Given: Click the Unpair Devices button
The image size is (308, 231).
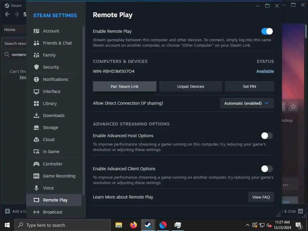Looking at the screenshot, I should point(190,86).
